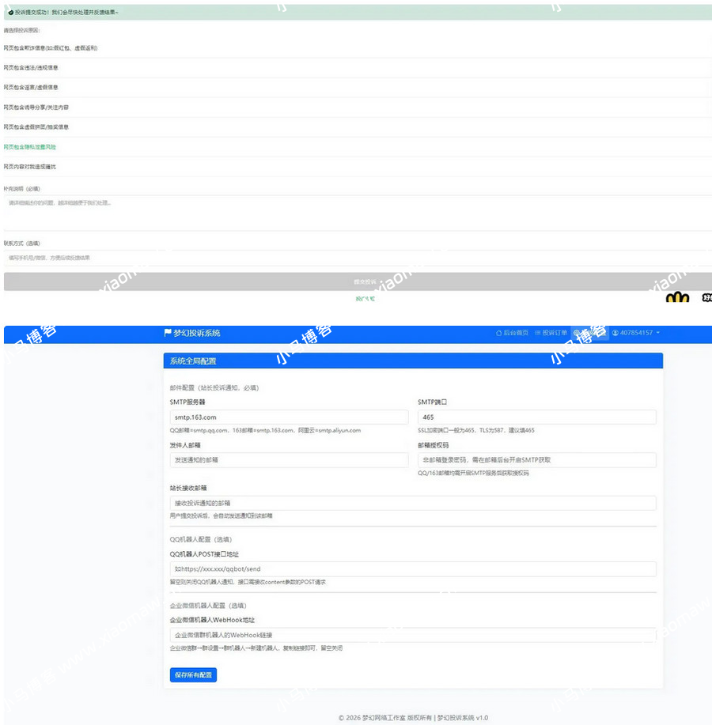Click the SMTP端口 field showing 465

(x=536, y=417)
